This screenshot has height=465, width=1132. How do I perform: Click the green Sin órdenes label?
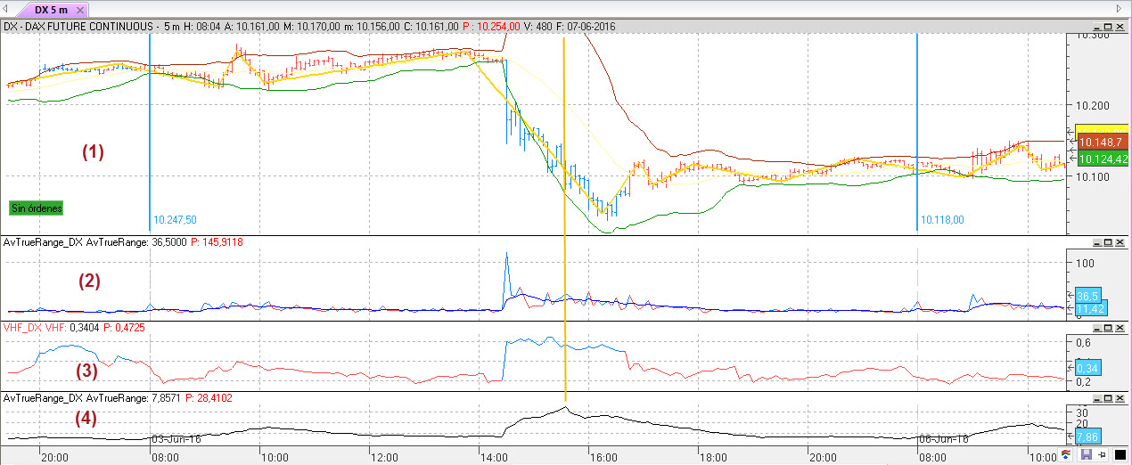click(37, 208)
